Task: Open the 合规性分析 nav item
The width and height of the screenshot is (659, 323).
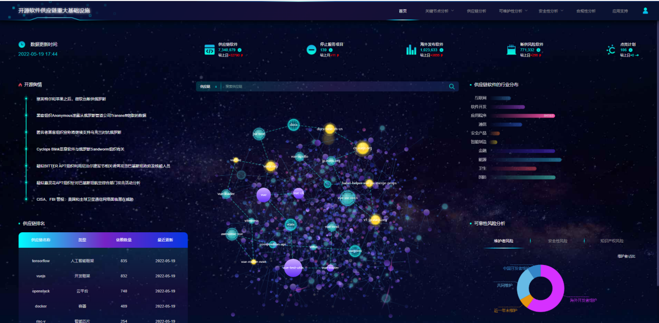Action: pyautogui.click(x=586, y=11)
